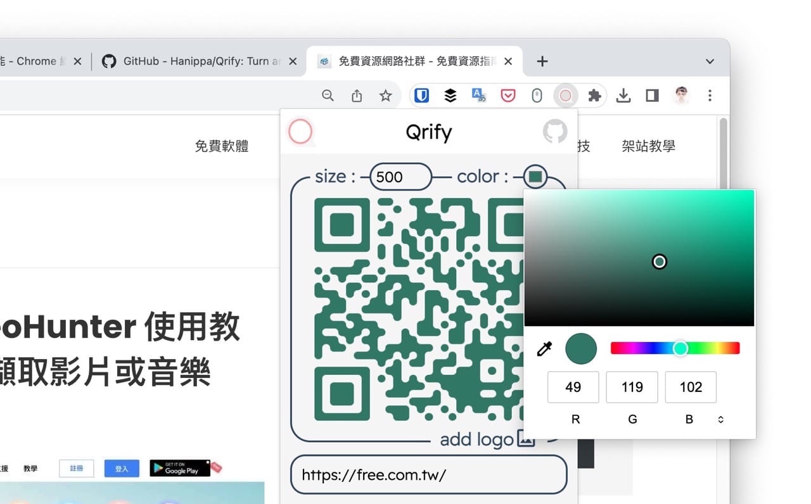Screen dimensions: 811x504
Task: Click the current color preview circle
Action: 581,349
